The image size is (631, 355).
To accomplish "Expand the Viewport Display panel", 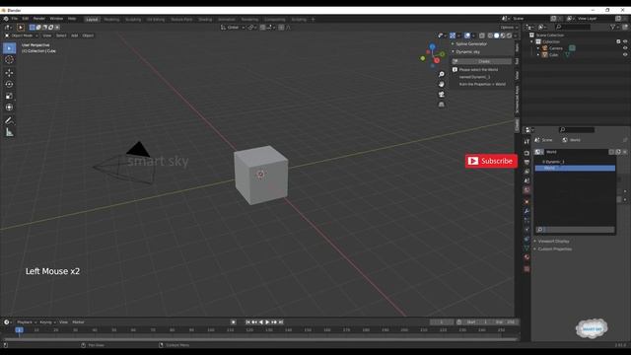I will coord(553,241).
